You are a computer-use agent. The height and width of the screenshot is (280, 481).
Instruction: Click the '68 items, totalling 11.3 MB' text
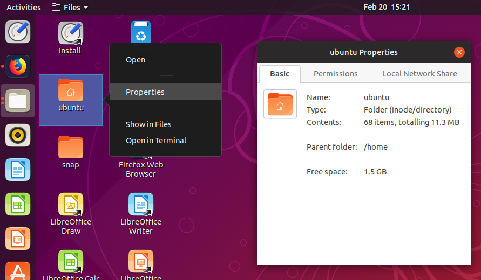pyautogui.click(x=412, y=122)
